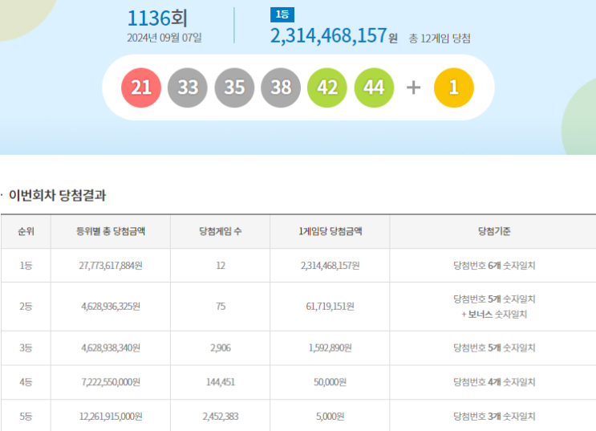Click the heading 이번회차 당첨결과
The image size is (596, 431).
pos(58,195)
